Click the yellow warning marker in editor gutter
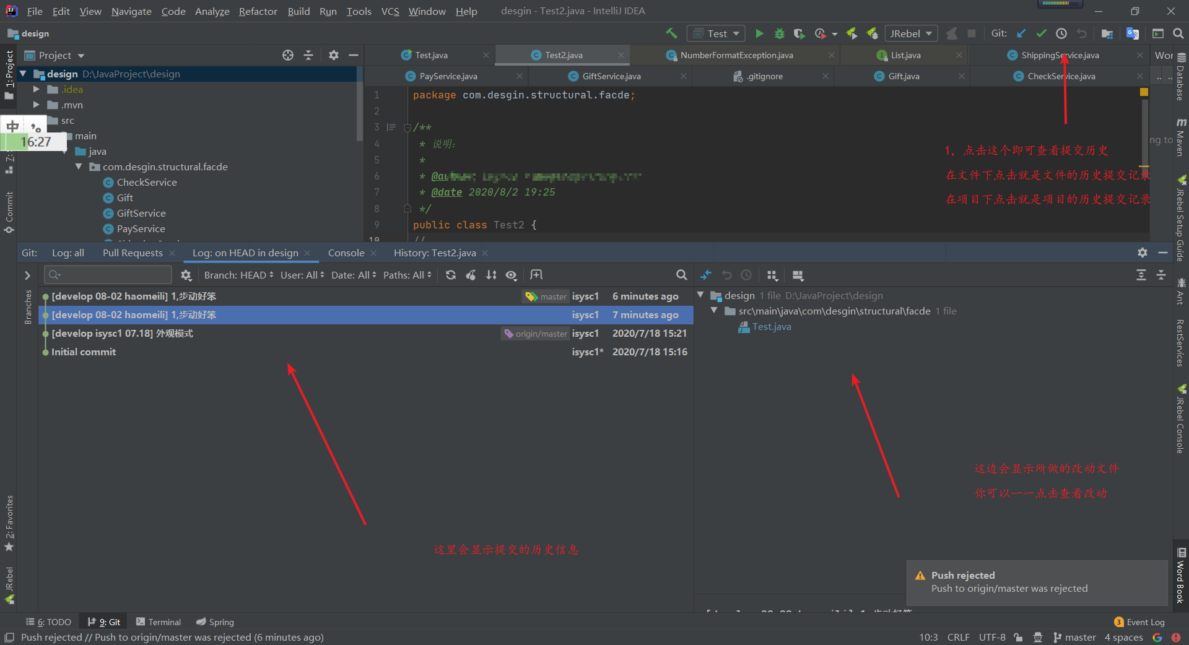The image size is (1189, 645). click(1144, 92)
